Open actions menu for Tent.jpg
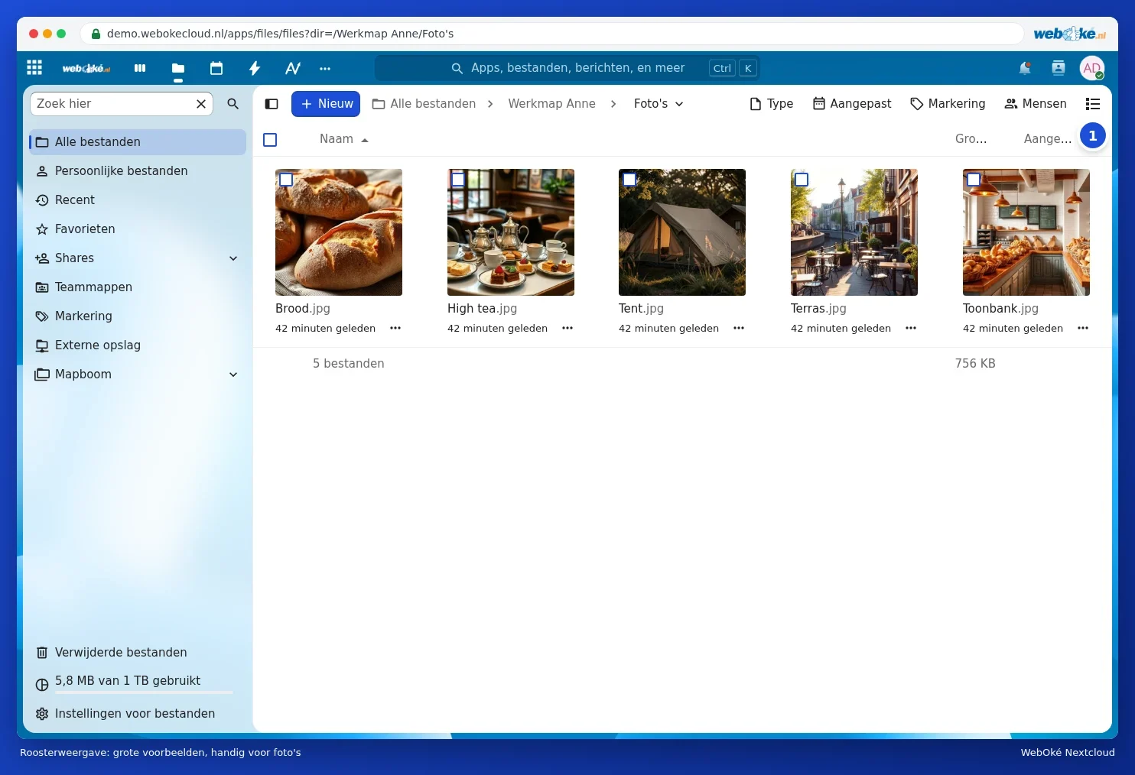This screenshot has width=1135, height=775. (x=739, y=328)
